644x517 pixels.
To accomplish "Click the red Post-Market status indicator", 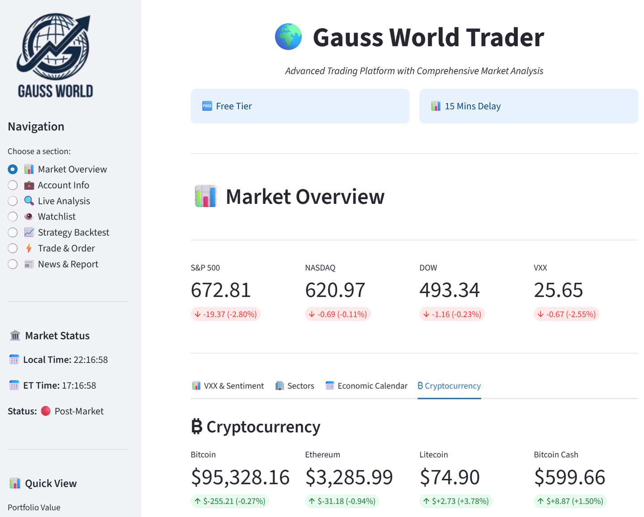I will click(46, 411).
